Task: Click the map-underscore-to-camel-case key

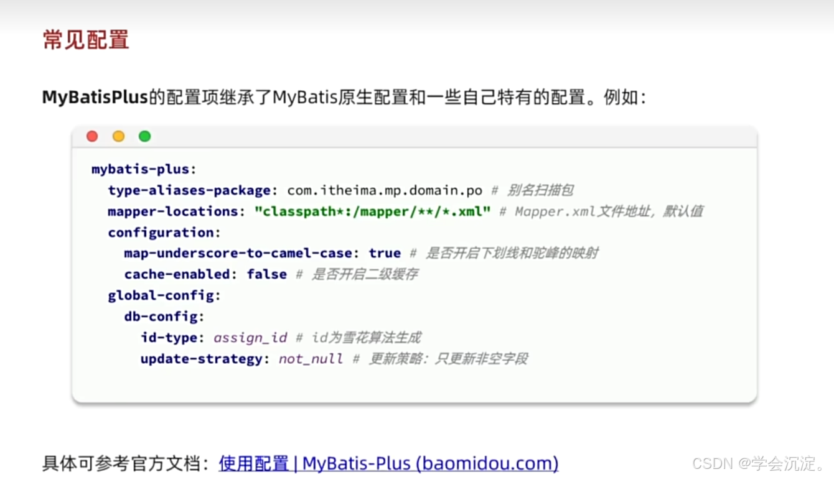Action: 242,253
